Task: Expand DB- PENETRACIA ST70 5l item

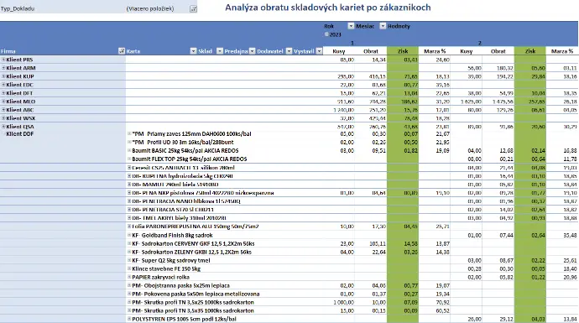Action: pos(129,210)
